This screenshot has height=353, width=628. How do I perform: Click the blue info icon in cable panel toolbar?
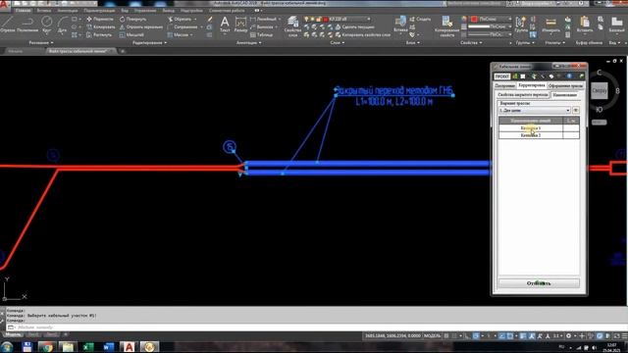pos(569,76)
